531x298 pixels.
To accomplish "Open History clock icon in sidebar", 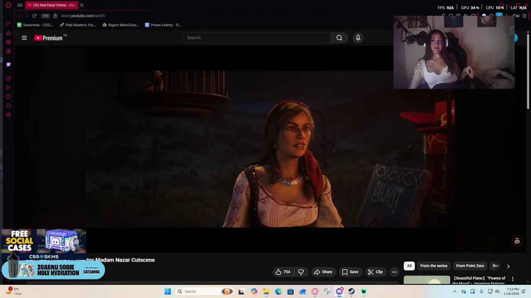I will point(8,96).
